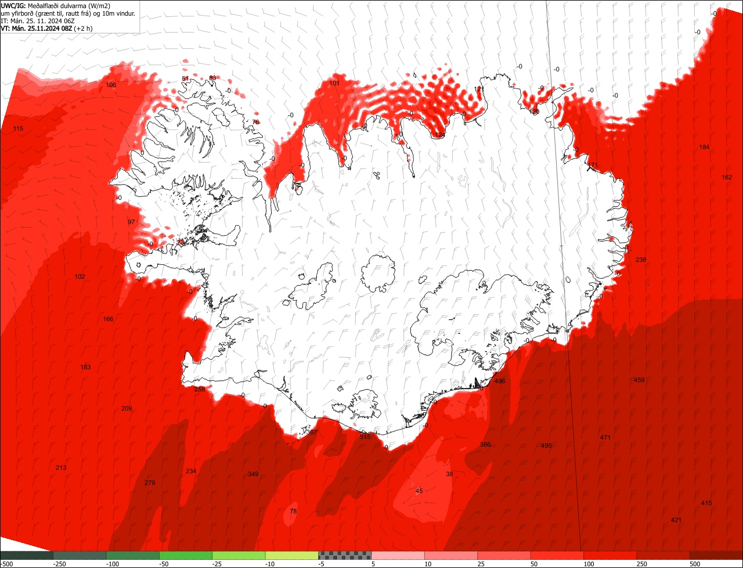743x568 pixels.
Task: Click the map value 349
Action: (253, 474)
